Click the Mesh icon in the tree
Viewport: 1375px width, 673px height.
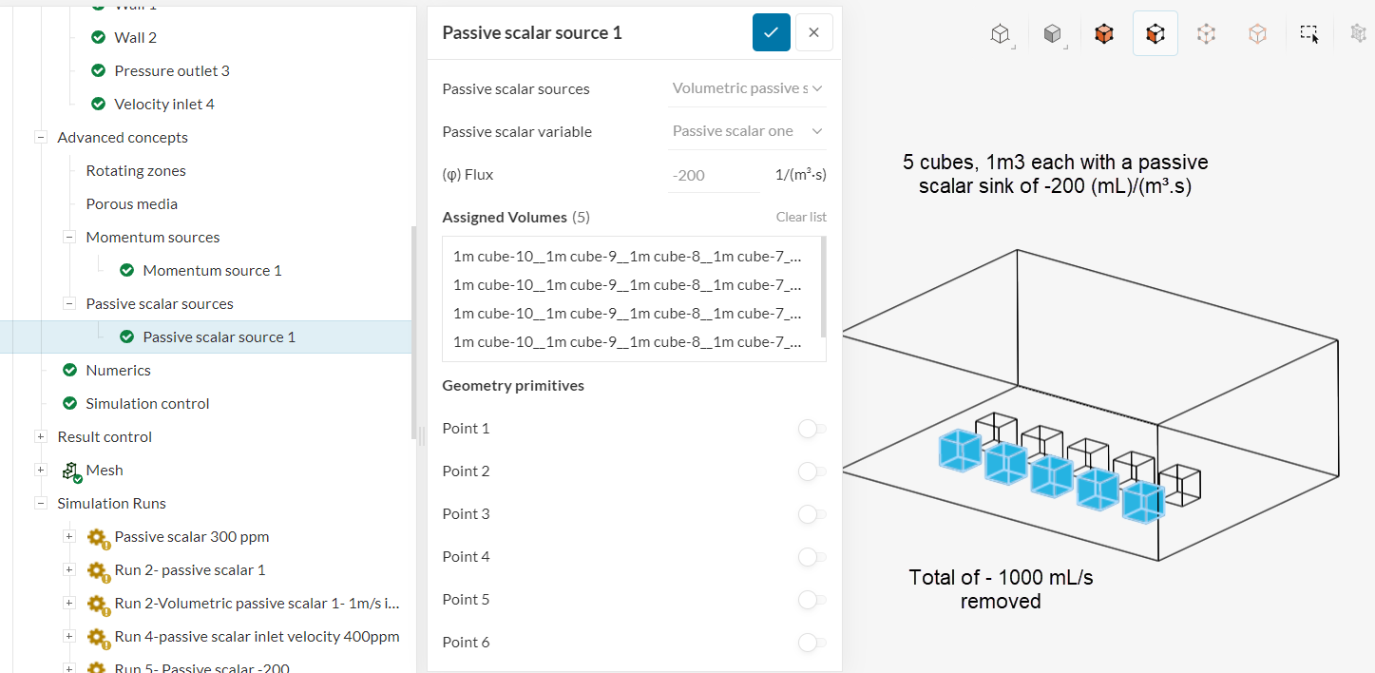pyautogui.click(x=71, y=471)
